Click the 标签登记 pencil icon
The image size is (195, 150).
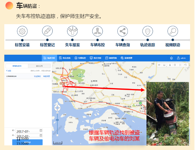pyautogui.click(x=47, y=31)
